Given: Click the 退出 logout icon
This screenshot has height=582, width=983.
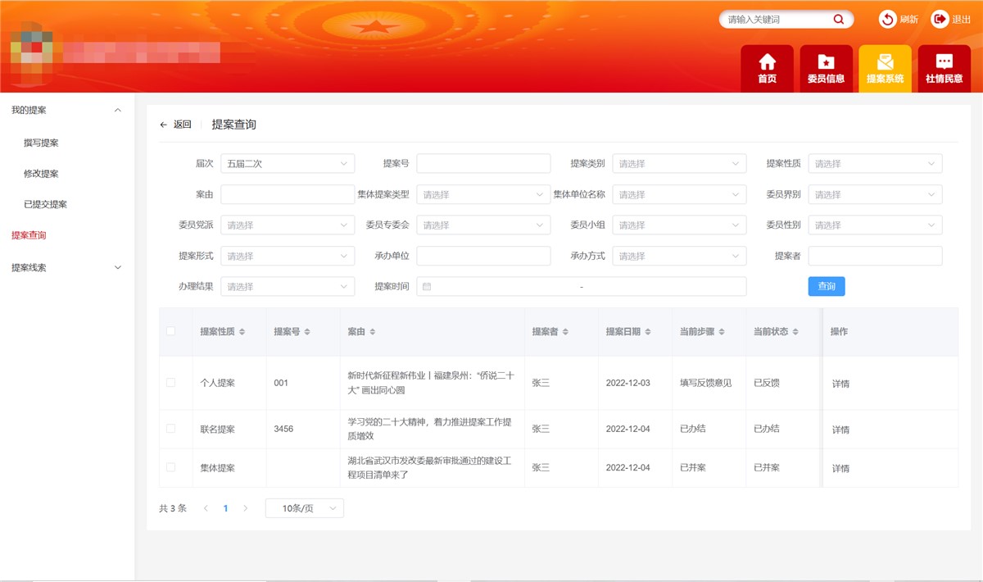Looking at the screenshot, I should [x=940, y=19].
